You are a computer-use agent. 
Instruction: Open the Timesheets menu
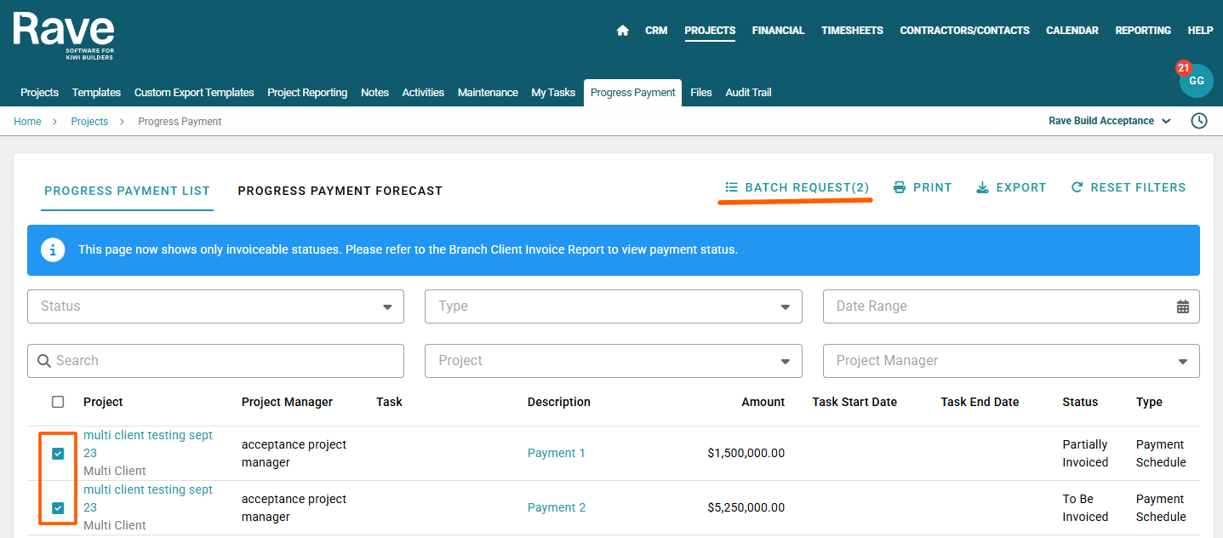[x=852, y=31]
